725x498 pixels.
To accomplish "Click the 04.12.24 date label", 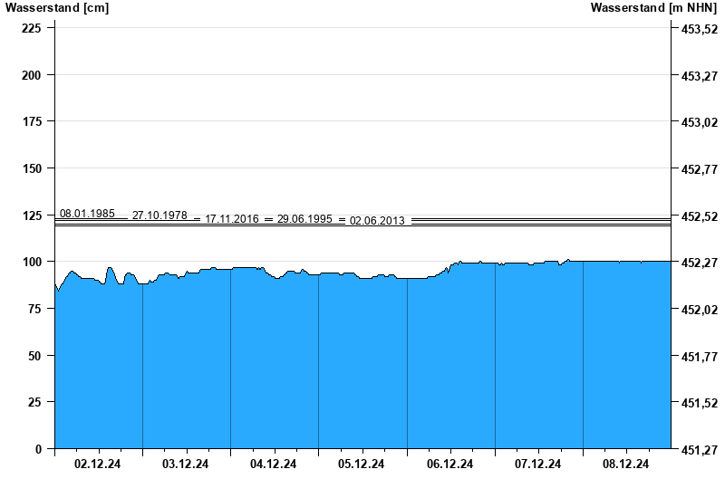I will click(274, 464).
